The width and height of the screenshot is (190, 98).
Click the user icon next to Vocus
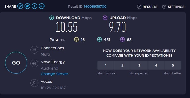(x=34, y=83)
